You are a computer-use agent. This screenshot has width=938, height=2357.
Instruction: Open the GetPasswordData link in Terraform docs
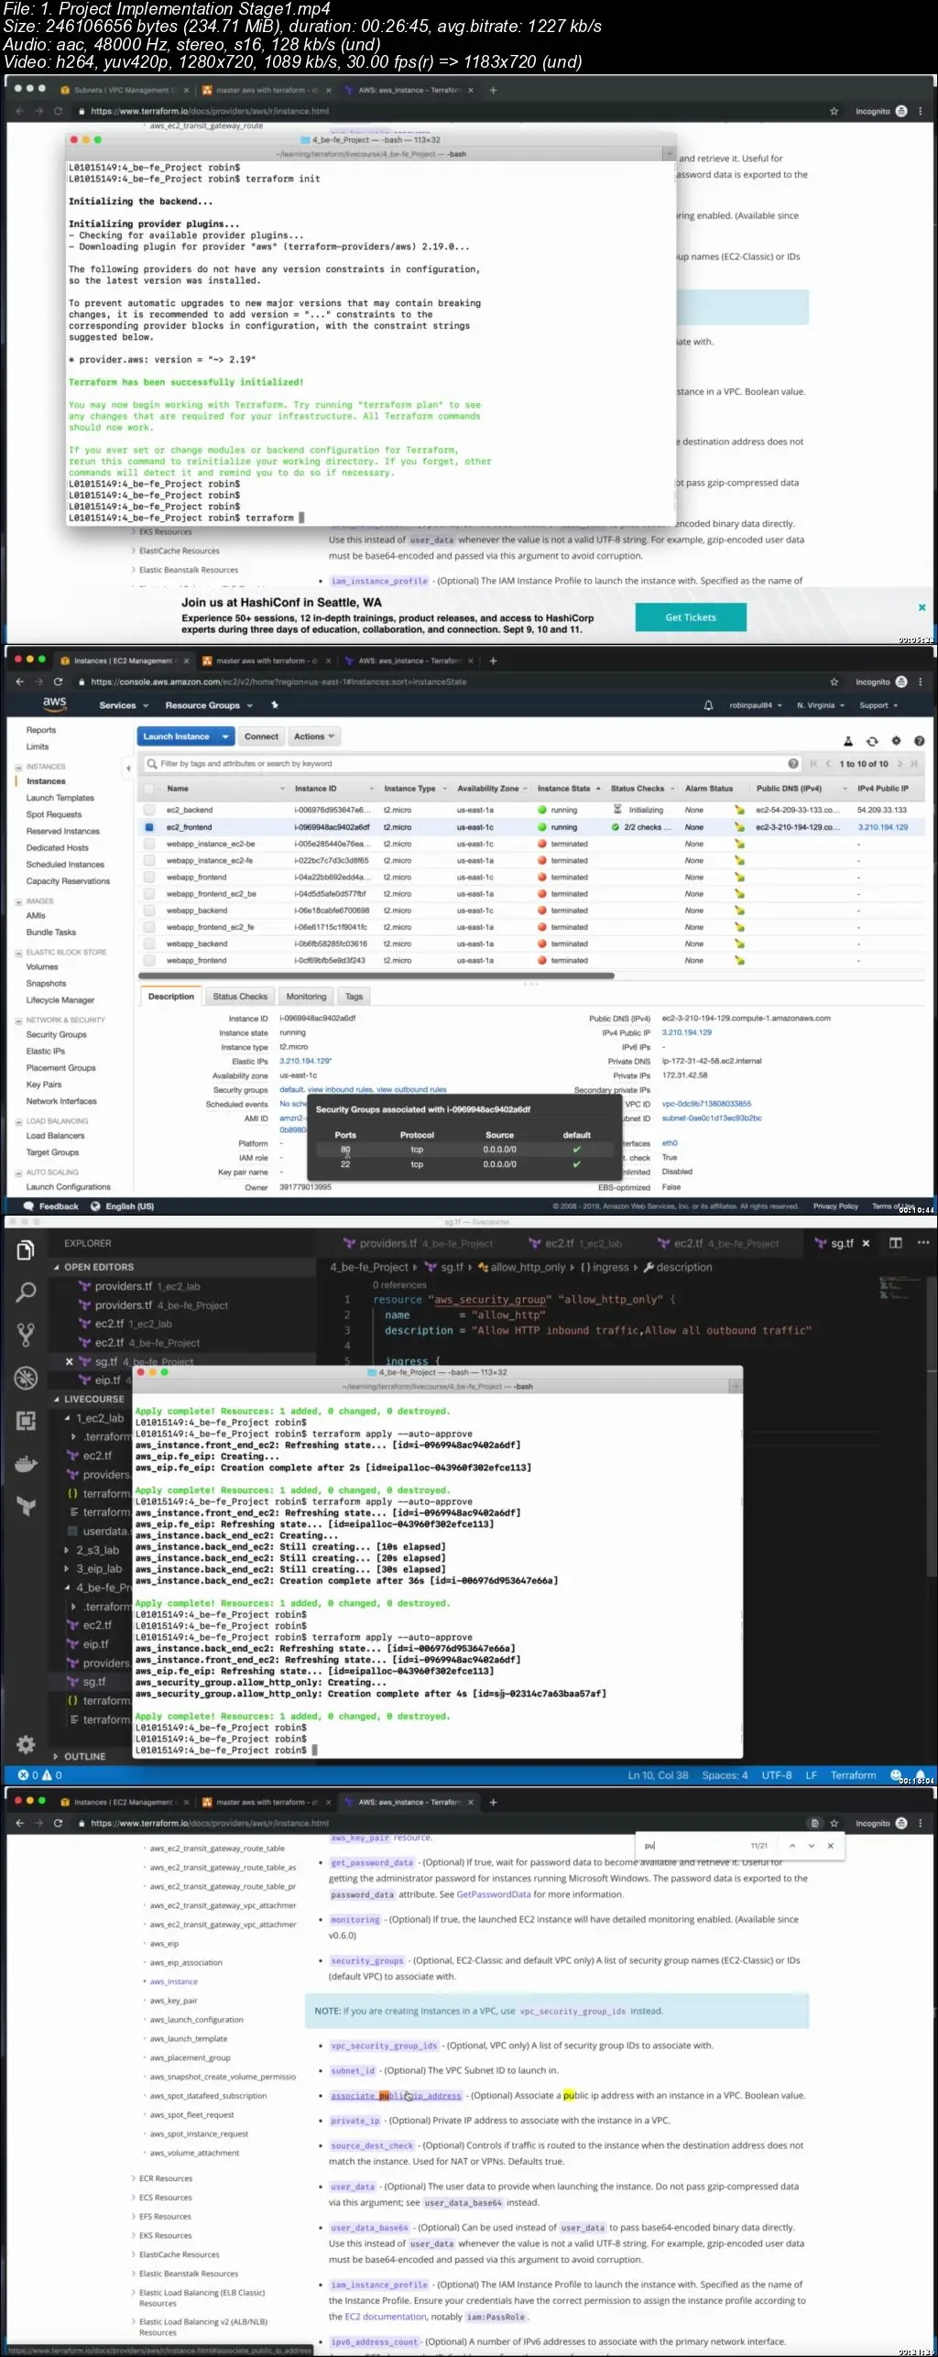[x=494, y=1894]
